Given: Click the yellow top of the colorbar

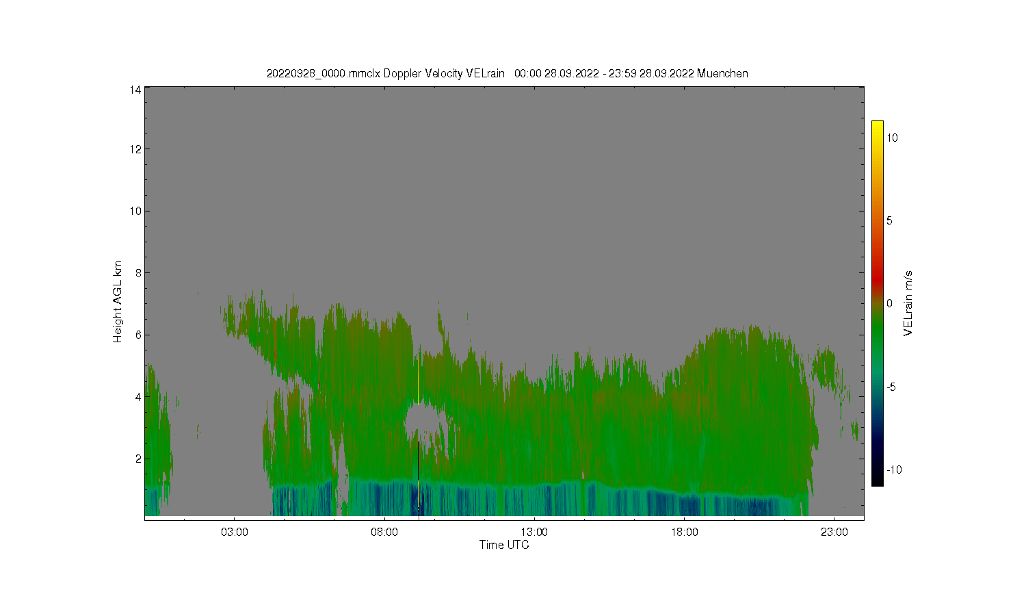Looking at the screenshot, I should [878, 125].
